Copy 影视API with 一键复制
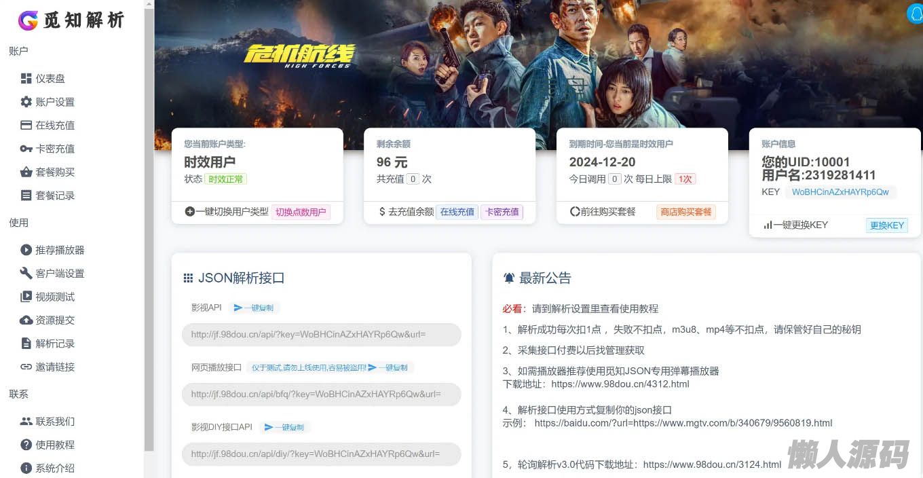This screenshot has width=923, height=478. tap(254, 308)
